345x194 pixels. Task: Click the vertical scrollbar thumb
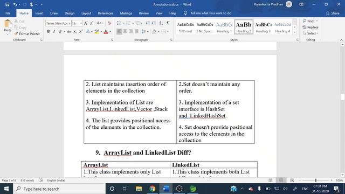pyautogui.click(x=342, y=97)
